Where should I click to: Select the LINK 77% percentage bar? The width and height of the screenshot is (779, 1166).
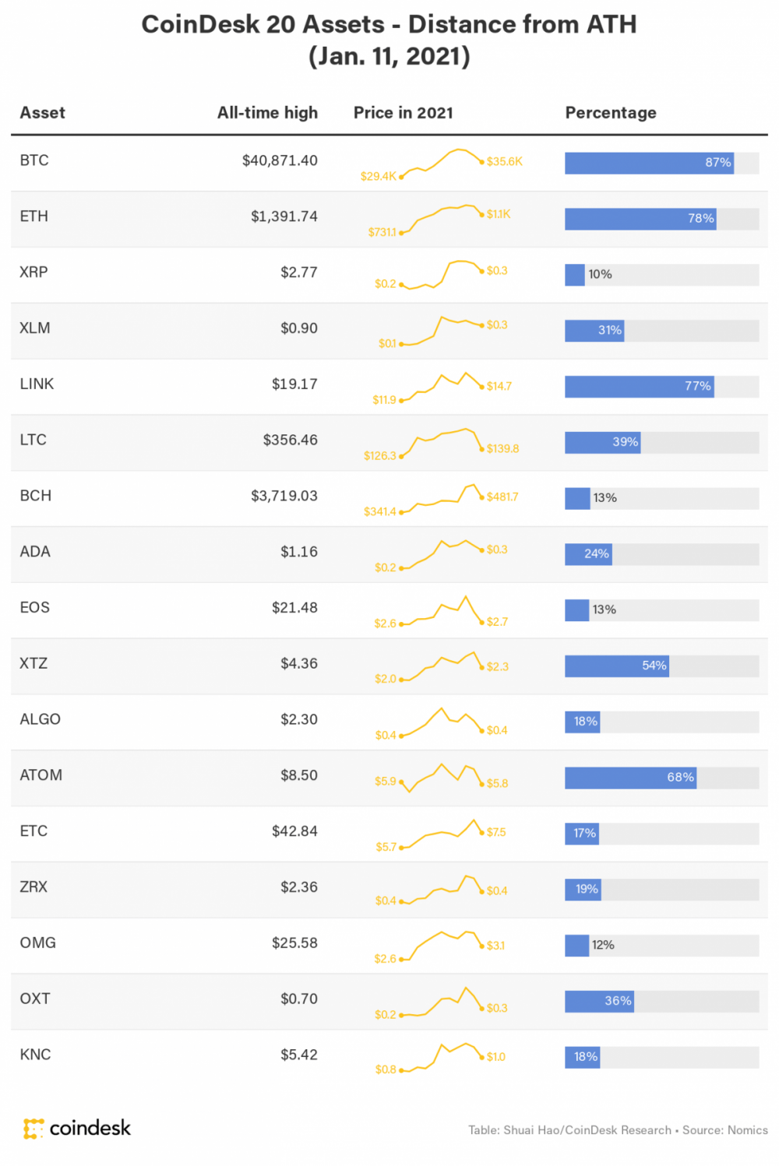(x=640, y=386)
